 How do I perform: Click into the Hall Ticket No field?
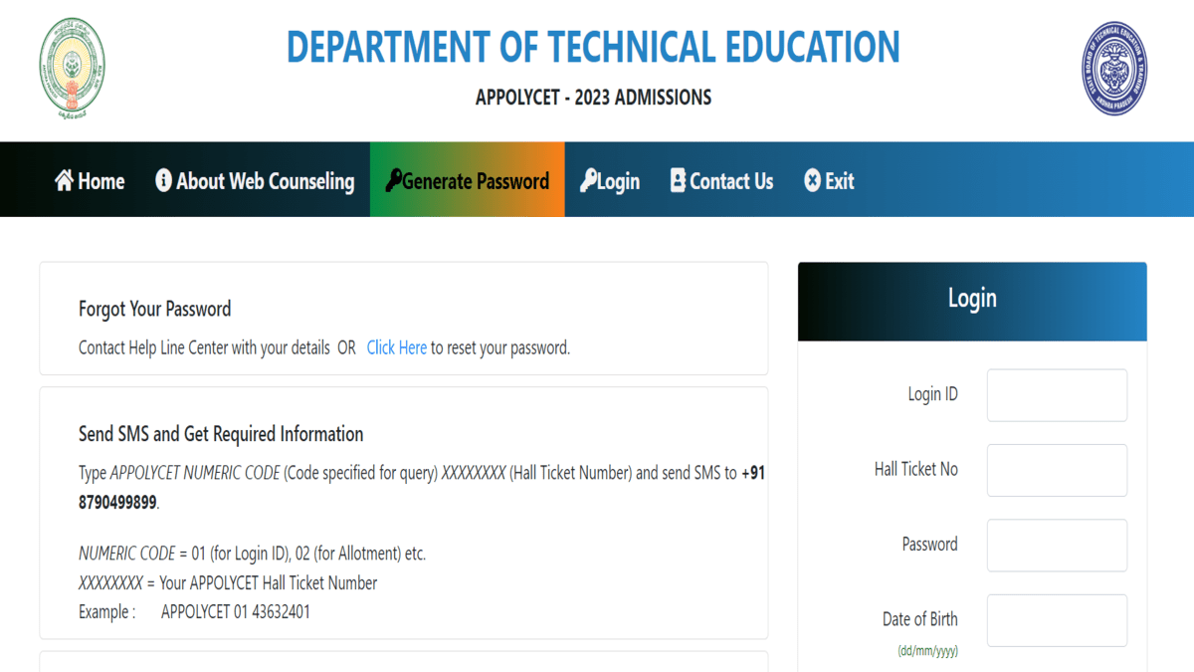coord(1057,470)
